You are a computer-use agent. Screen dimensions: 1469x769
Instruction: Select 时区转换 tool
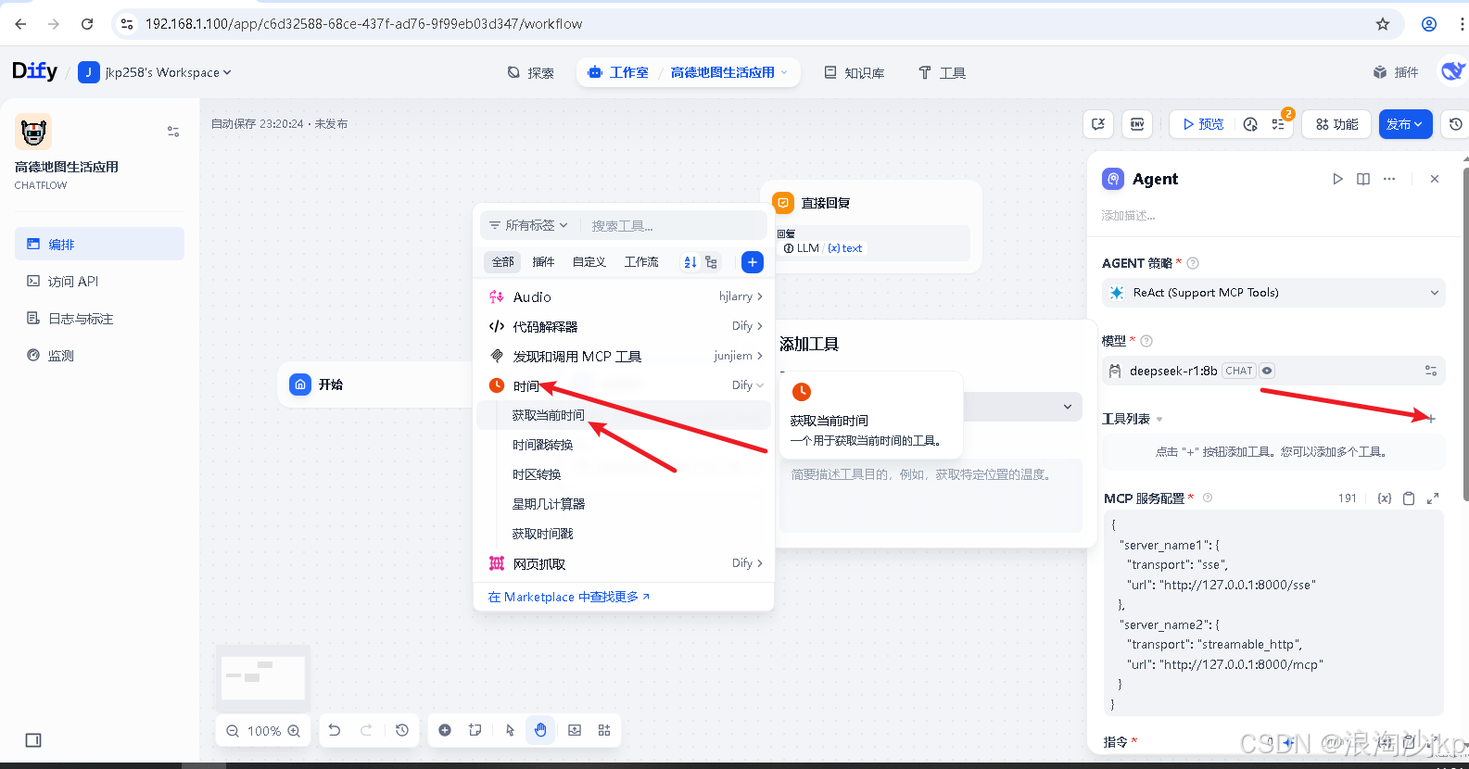(x=624, y=474)
